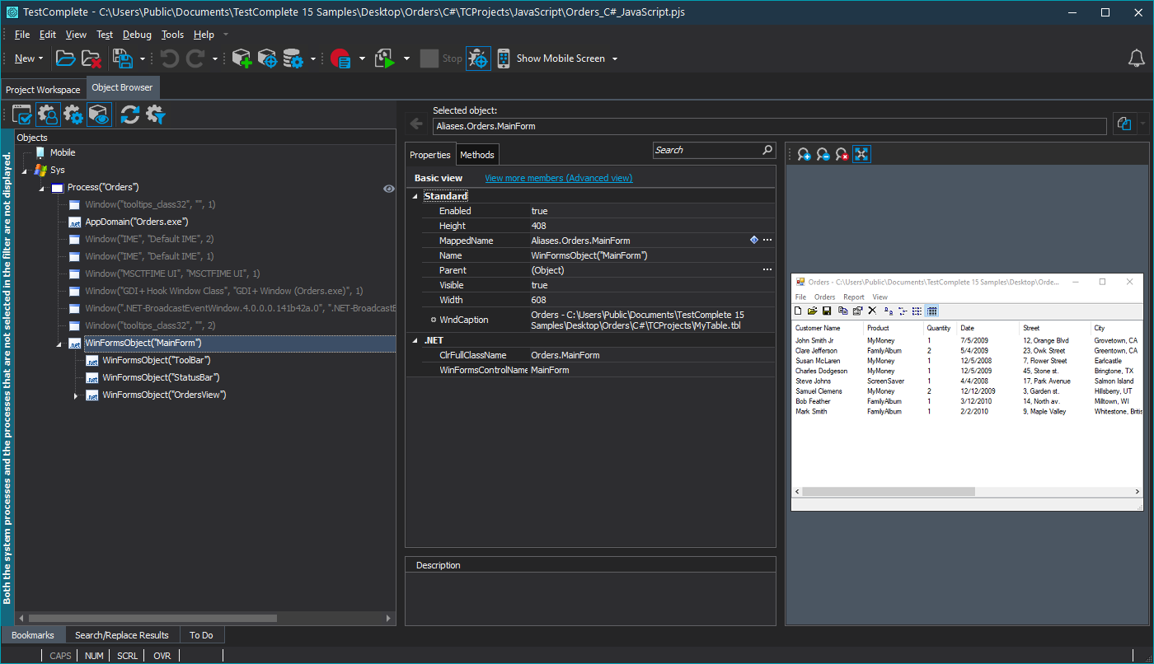Save all open files

[124, 58]
